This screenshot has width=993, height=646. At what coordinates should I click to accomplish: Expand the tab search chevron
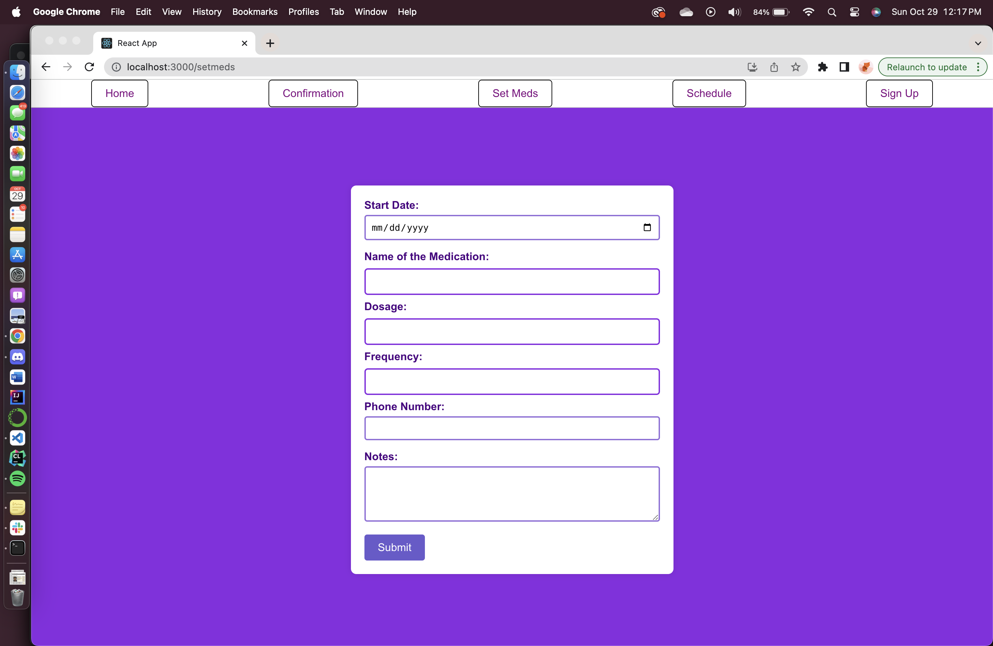coord(977,43)
